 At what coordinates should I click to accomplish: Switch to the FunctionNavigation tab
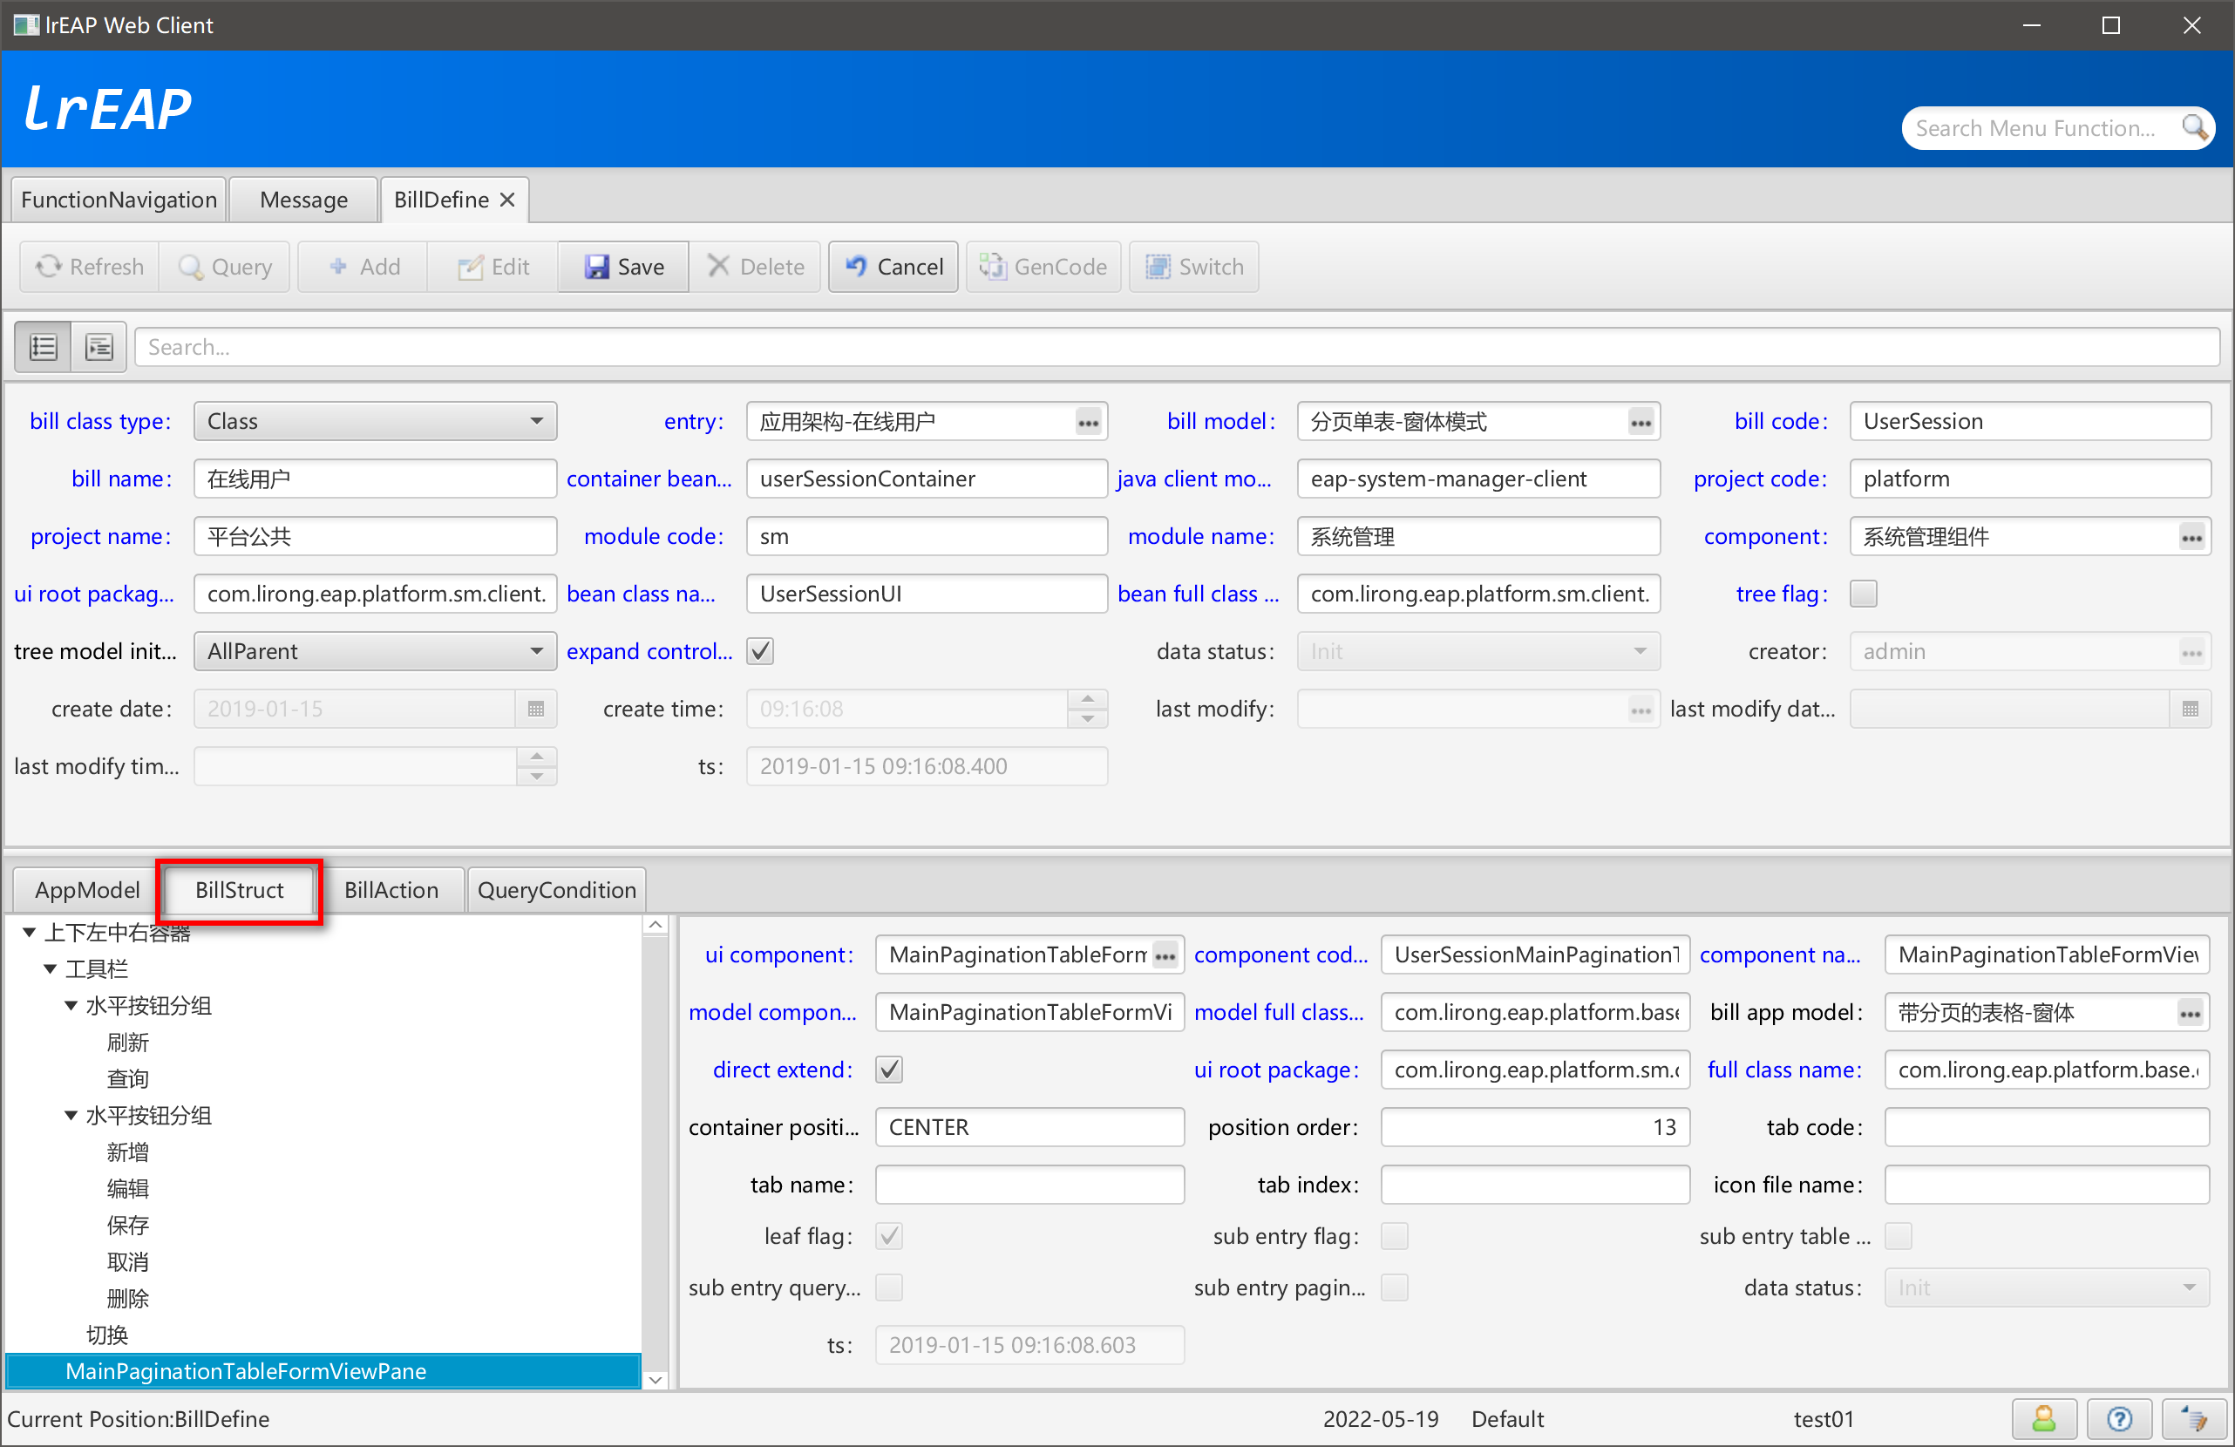[x=119, y=200]
